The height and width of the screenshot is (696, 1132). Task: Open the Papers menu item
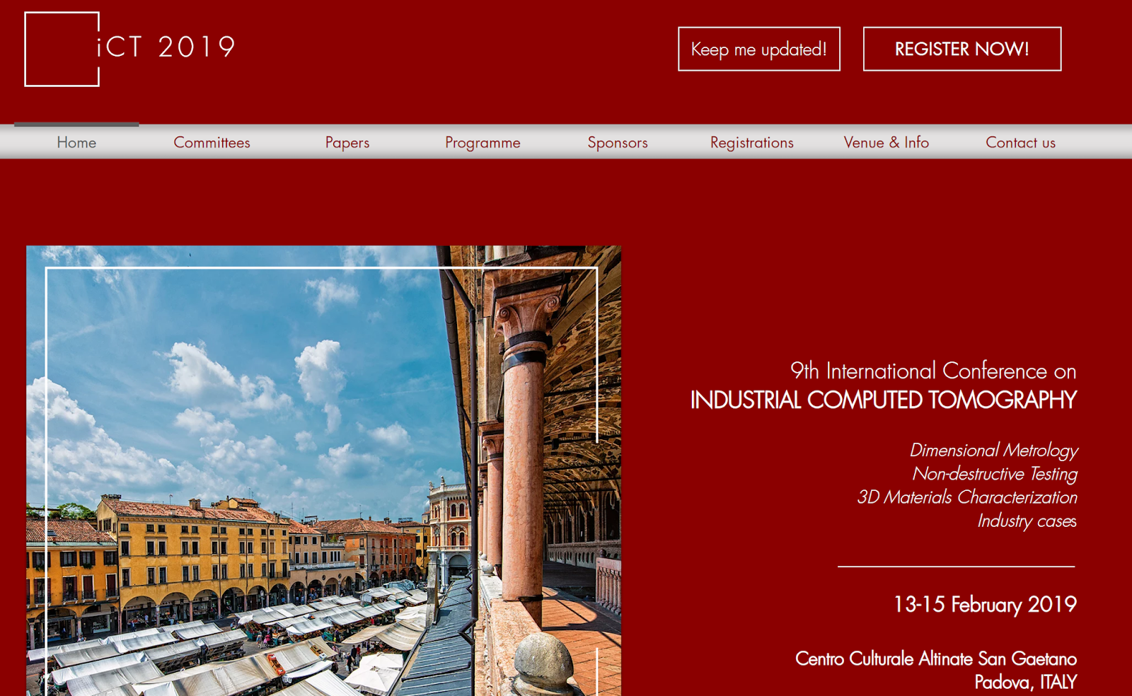coord(347,142)
